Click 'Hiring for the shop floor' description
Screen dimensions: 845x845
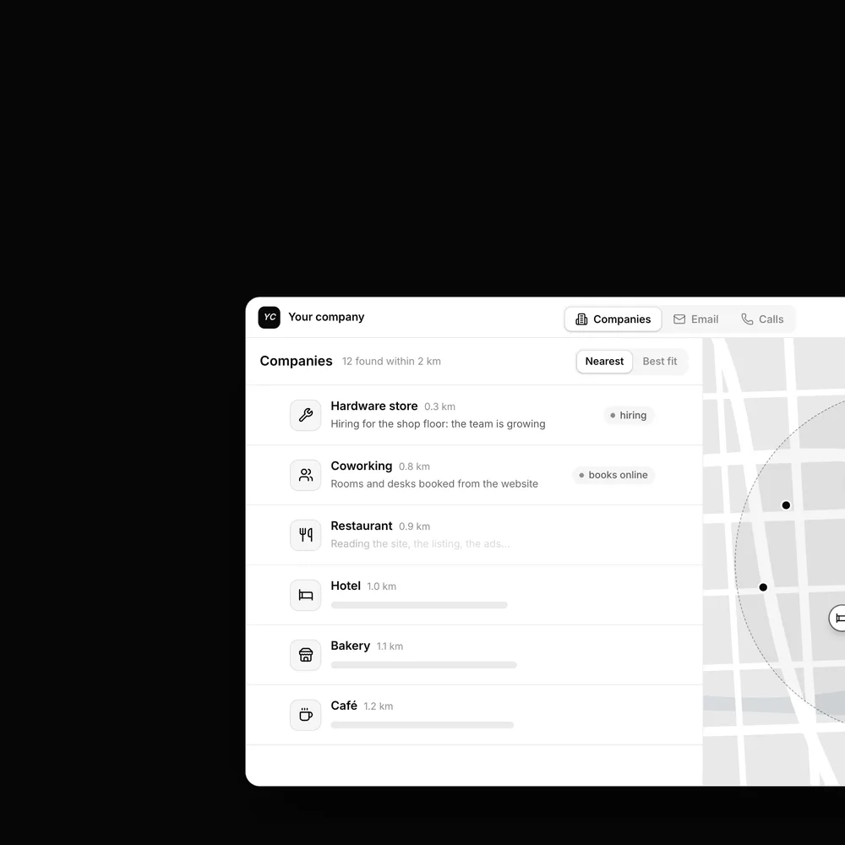(x=438, y=423)
